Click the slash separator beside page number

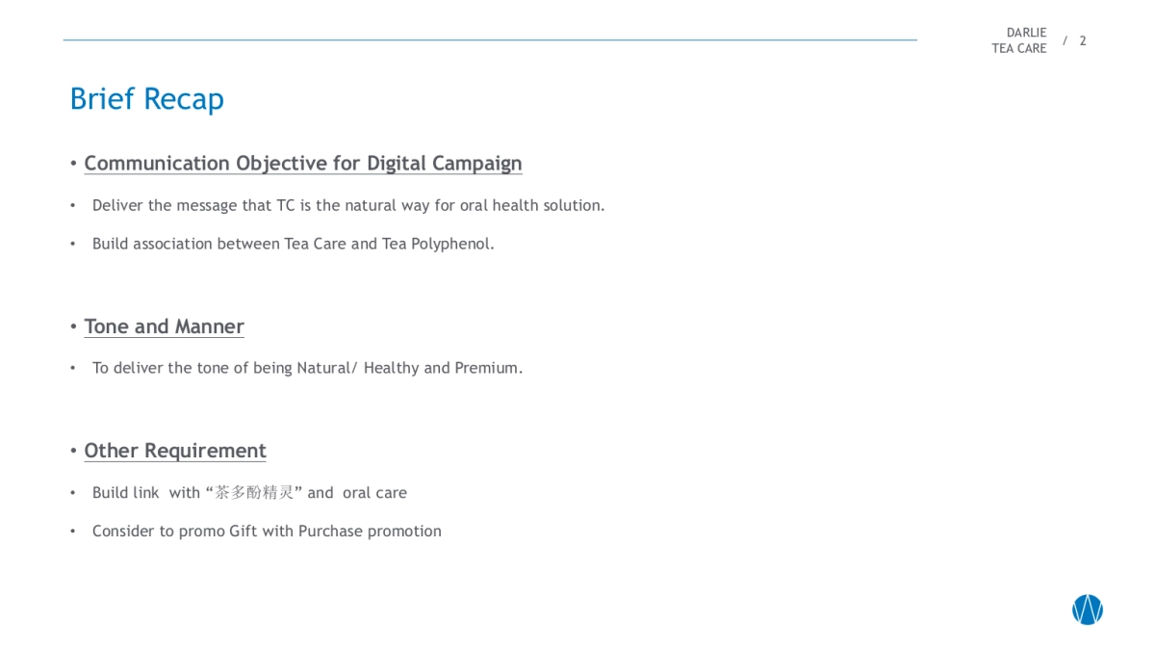1065,40
